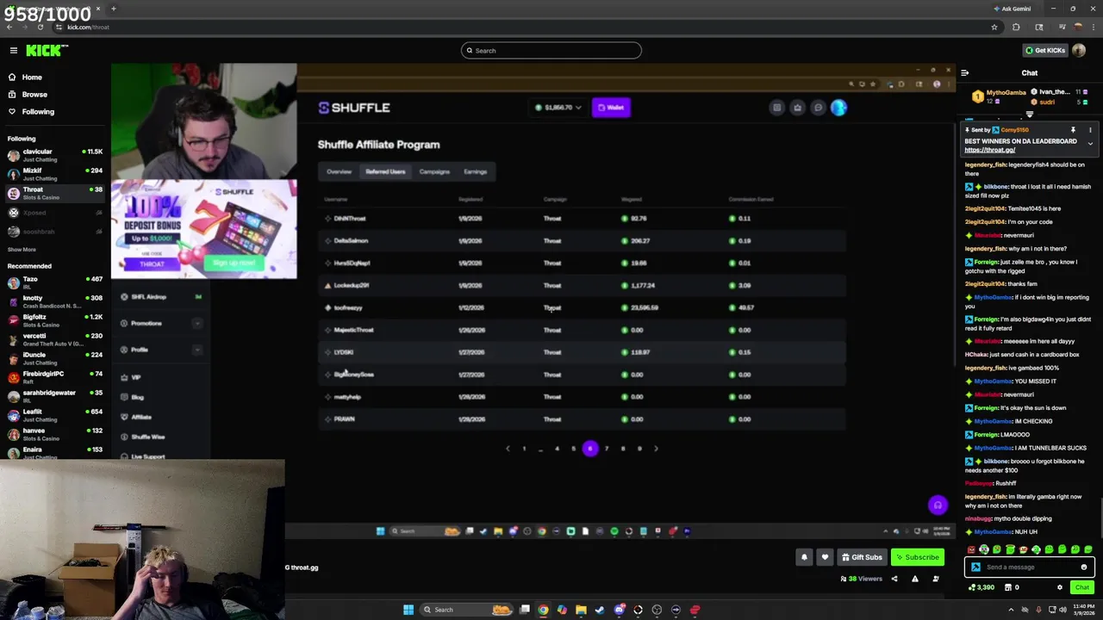Open the channel shop icon

[1007, 587]
